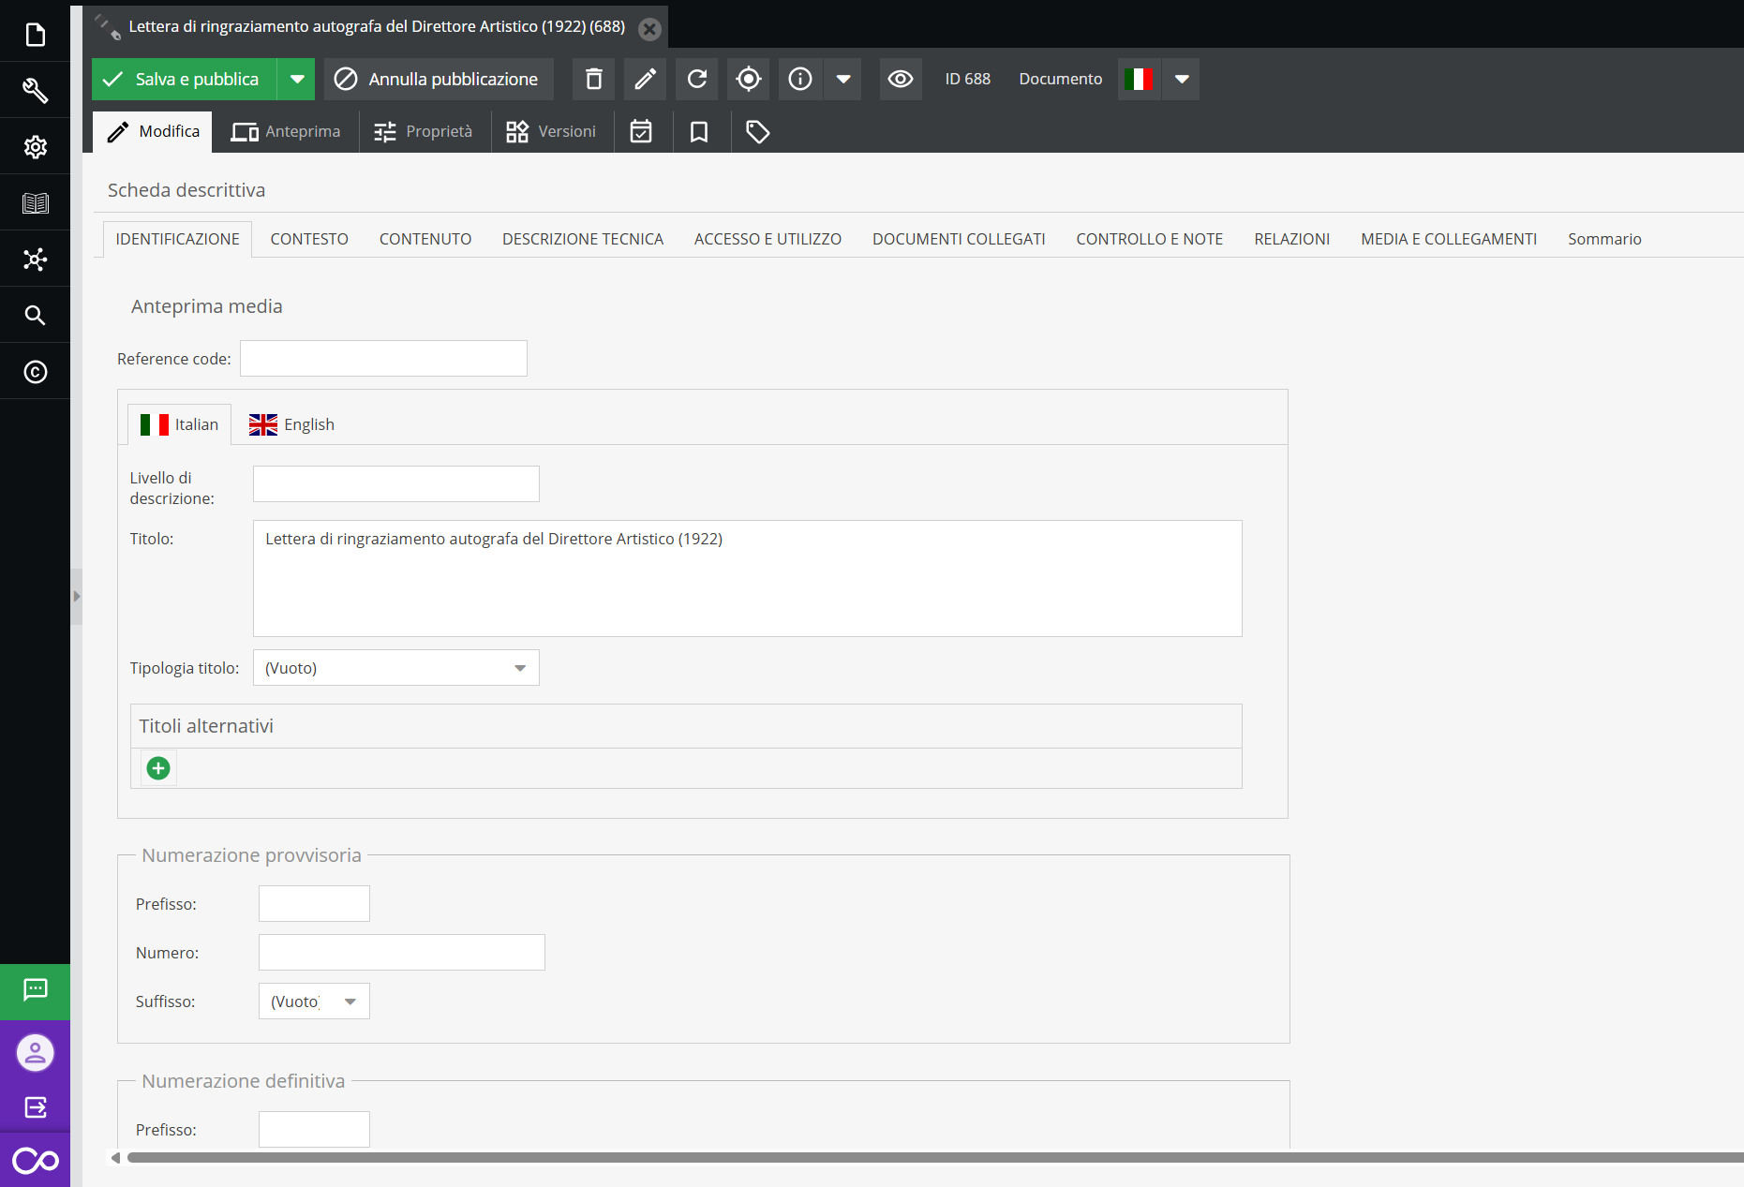Open the bookmark notes tab icon
This screenshot has width=1744, height=1187.
click(699, 132)
